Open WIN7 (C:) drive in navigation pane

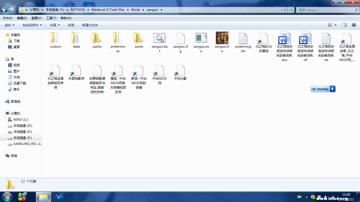(x=21, y=120)
